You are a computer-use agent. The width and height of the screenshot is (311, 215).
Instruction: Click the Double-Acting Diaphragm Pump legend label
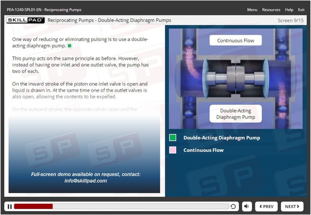point(222,138)
